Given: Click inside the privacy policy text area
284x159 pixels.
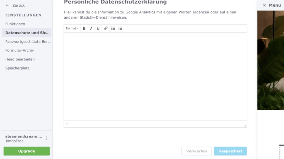Looking at the screenshot, I should (155, 76).
